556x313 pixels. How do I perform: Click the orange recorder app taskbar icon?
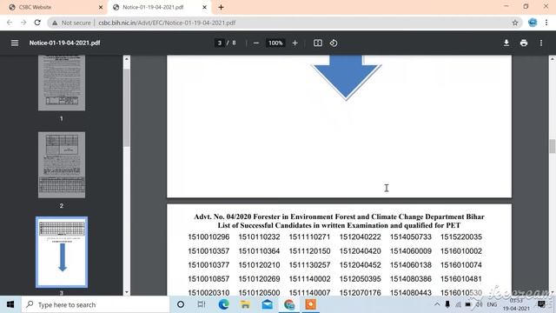coord(311,304)
